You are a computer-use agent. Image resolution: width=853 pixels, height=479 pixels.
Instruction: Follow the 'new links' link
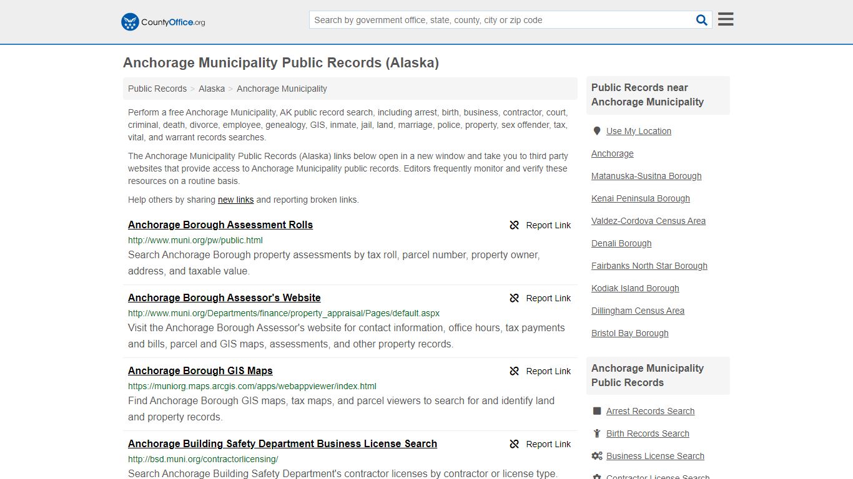click(235, 200)
